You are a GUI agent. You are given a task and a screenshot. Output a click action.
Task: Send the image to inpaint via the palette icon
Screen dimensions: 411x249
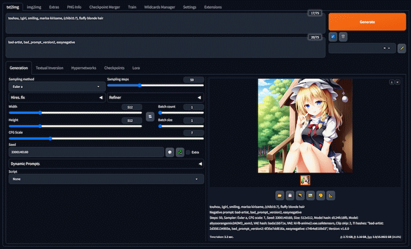(x=320, y=195)
